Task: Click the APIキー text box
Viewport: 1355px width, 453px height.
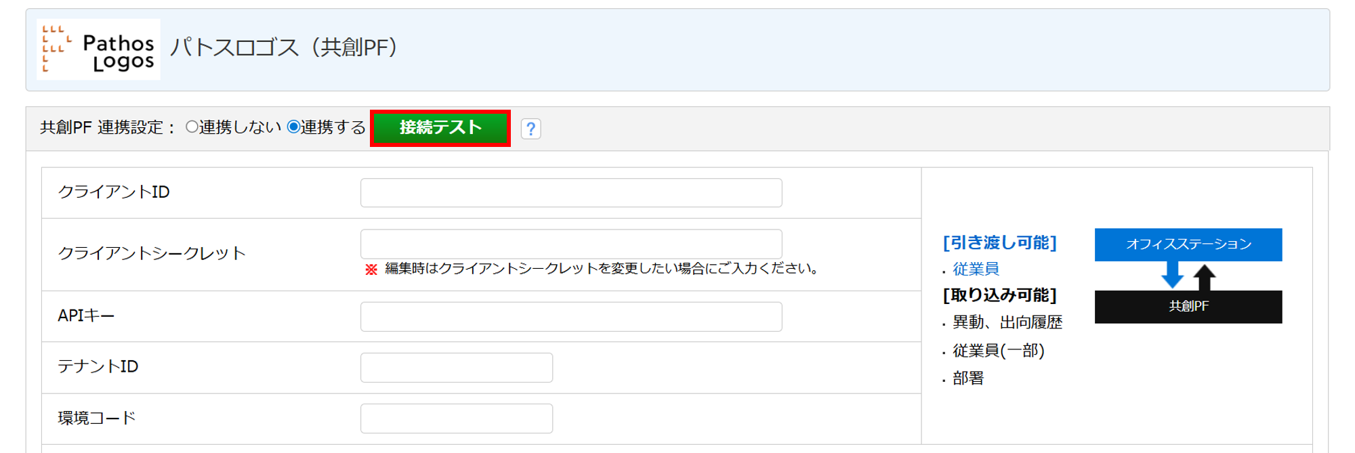Action: click(x=570, y=317)
